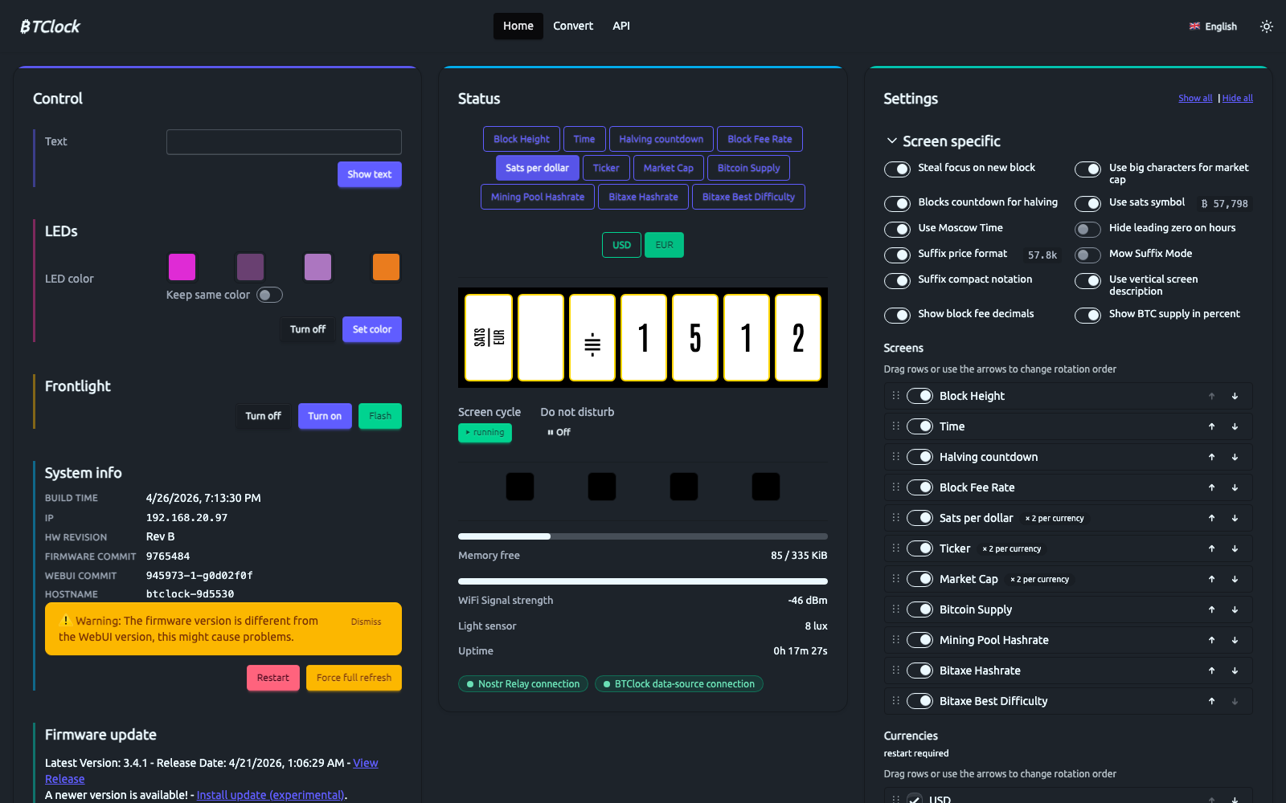Toggle the light/dark theme sun icon
1286x803 pixels.
pyautogui.click(x=1267, y=26)
